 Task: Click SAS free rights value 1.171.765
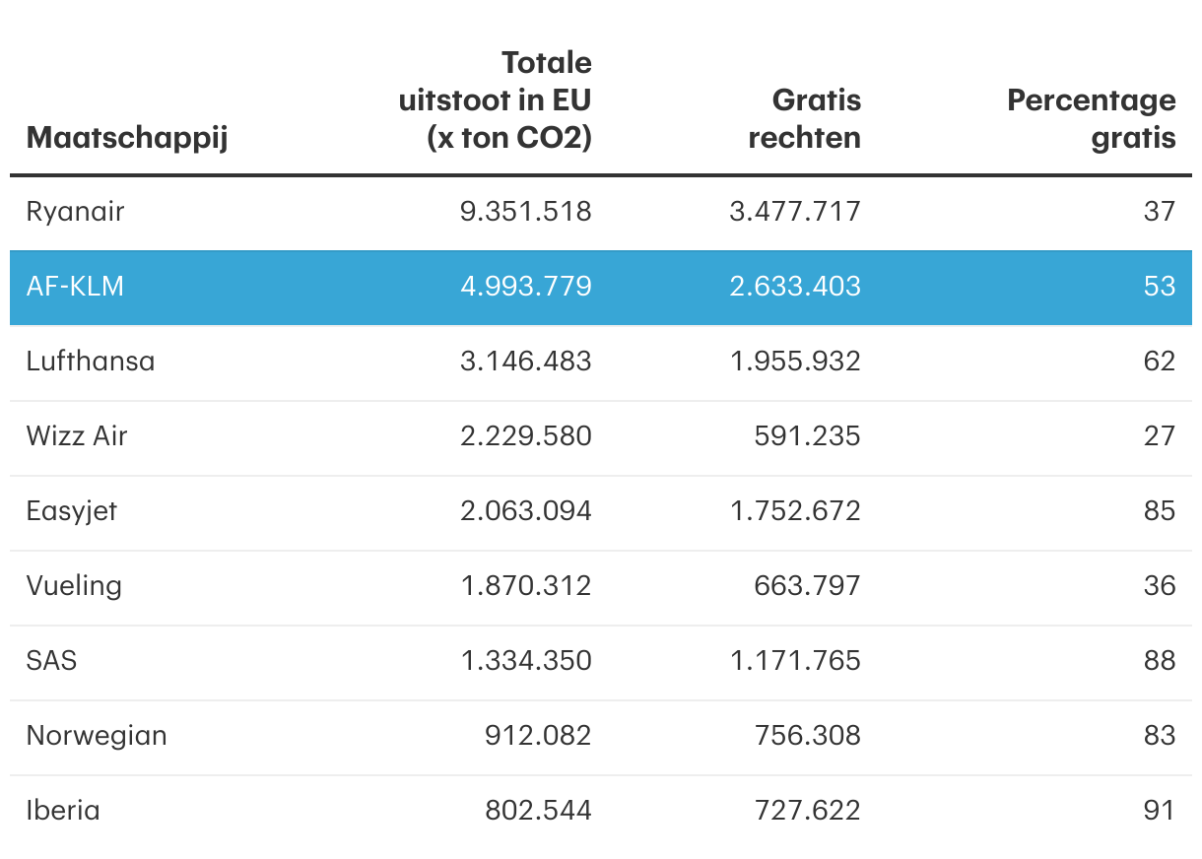tap(795, 660)
